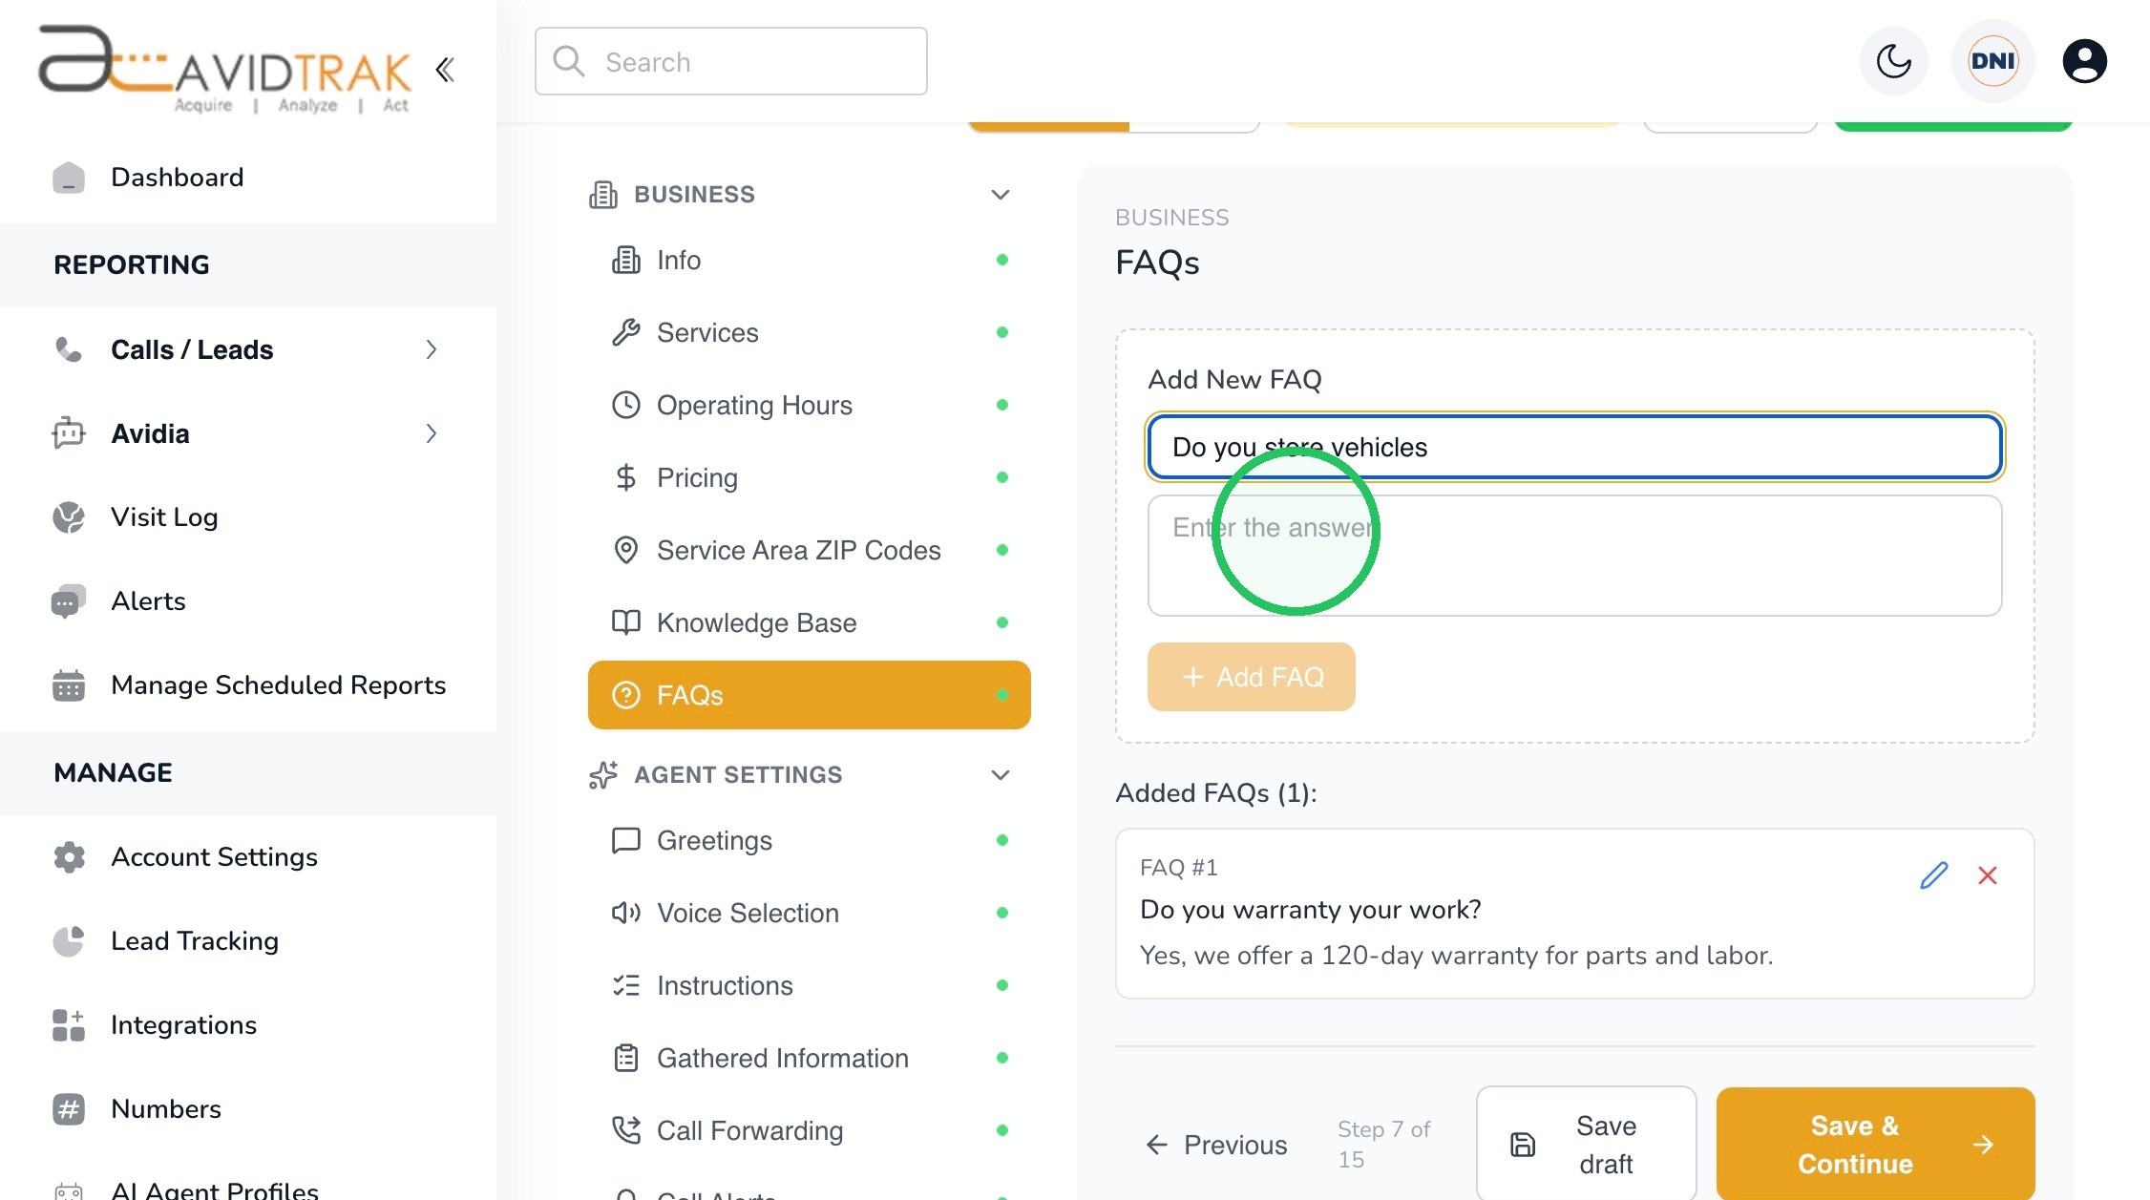Image resolution: width=2150 pixels, height=1200 pixels.
Task: Click the Numbers hash icon
Action: [x=68, y=1109]
